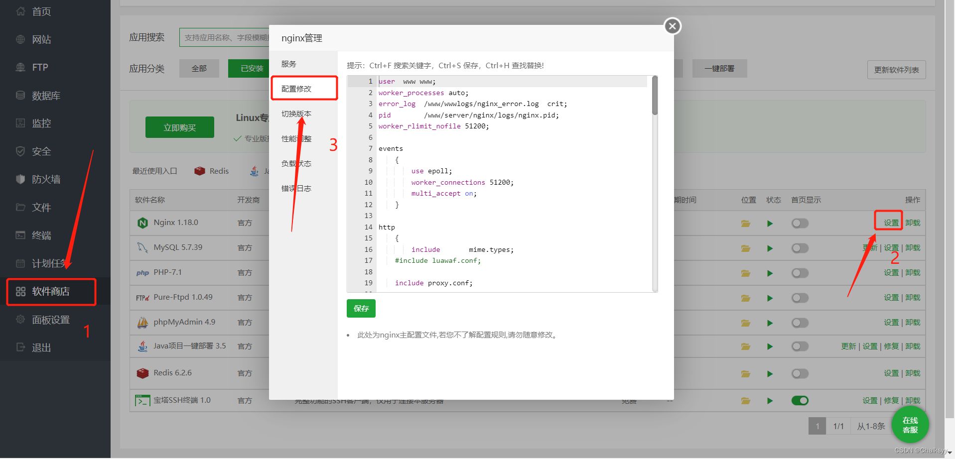Select the 负载状态 tab

pos(303,163)
